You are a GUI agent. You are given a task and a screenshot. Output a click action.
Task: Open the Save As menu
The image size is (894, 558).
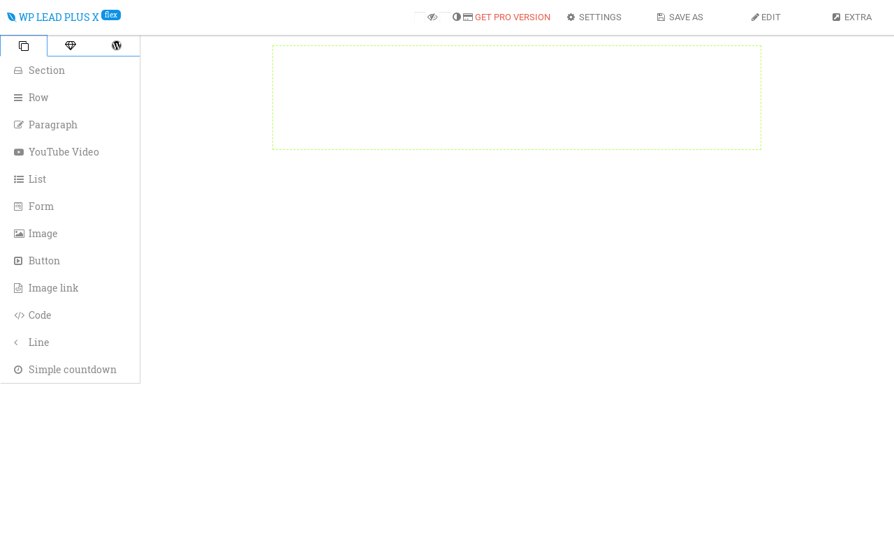click(680, 17)
